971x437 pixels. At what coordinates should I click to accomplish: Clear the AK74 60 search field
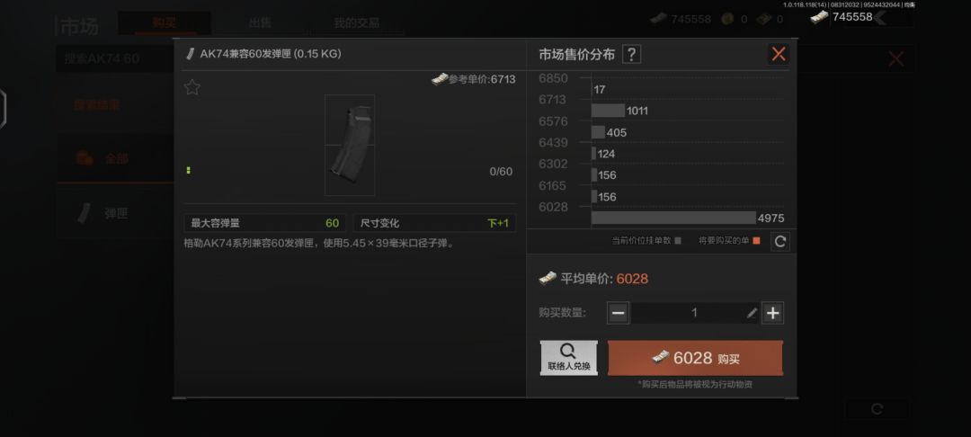895,59
